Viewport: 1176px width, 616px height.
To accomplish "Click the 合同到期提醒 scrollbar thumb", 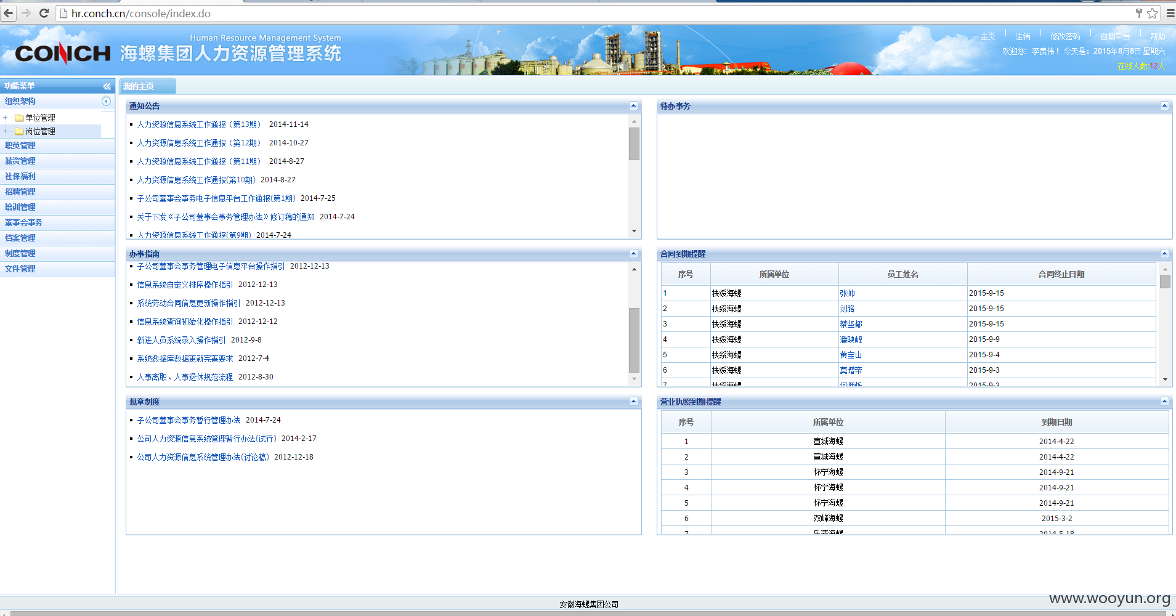I will 1165,282.
